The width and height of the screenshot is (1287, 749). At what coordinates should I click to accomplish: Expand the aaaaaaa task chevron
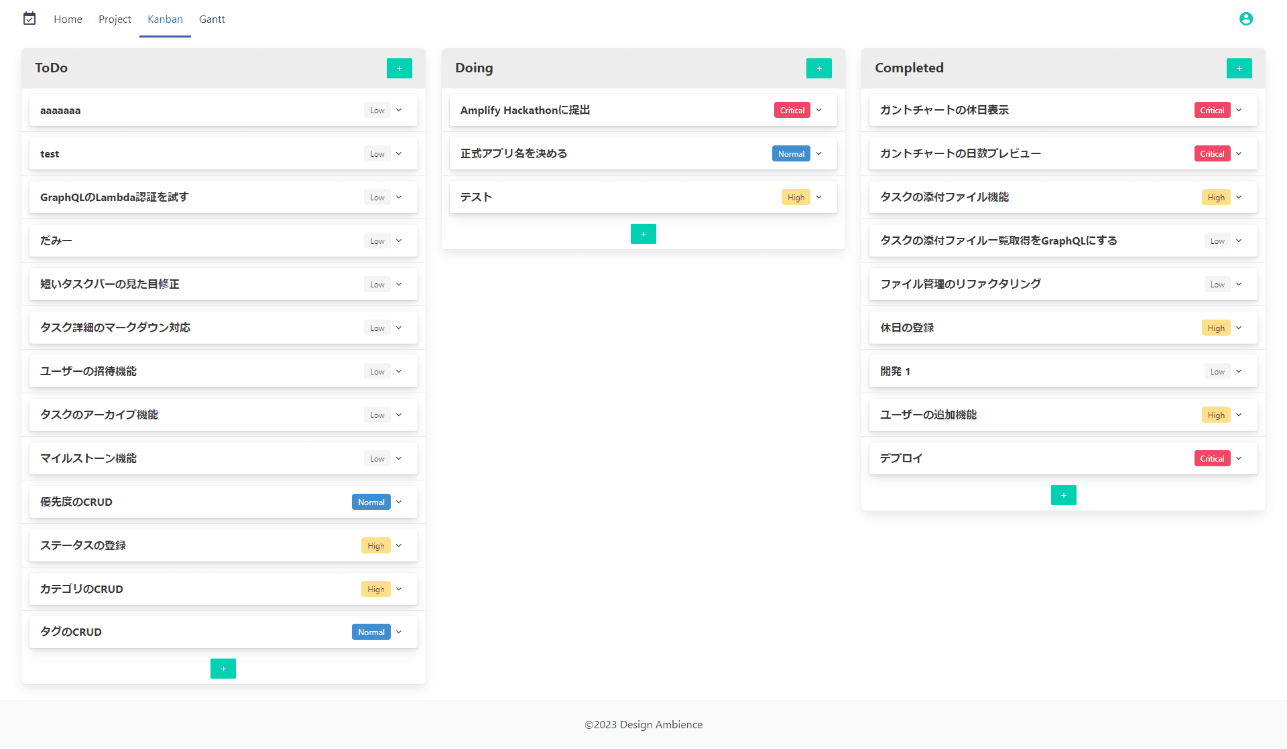click(x=399, y=111)
